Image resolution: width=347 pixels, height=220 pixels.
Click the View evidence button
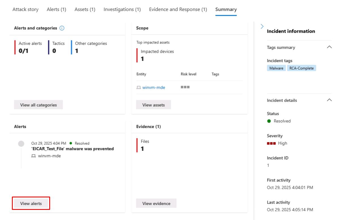coord(156,203)
